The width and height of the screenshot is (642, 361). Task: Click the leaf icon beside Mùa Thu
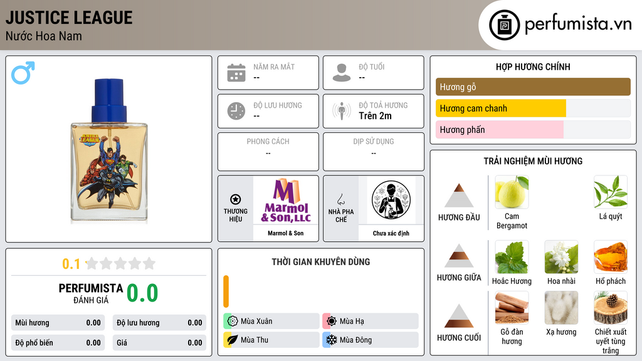point(233,340)
